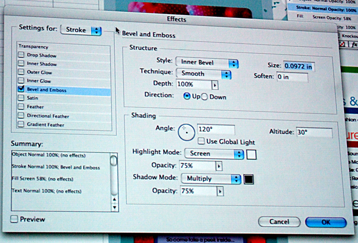Click the shadow Opacity arrow below Multiply
The height and width of the screenshot is (243, 358).
[x=220, y=191]
